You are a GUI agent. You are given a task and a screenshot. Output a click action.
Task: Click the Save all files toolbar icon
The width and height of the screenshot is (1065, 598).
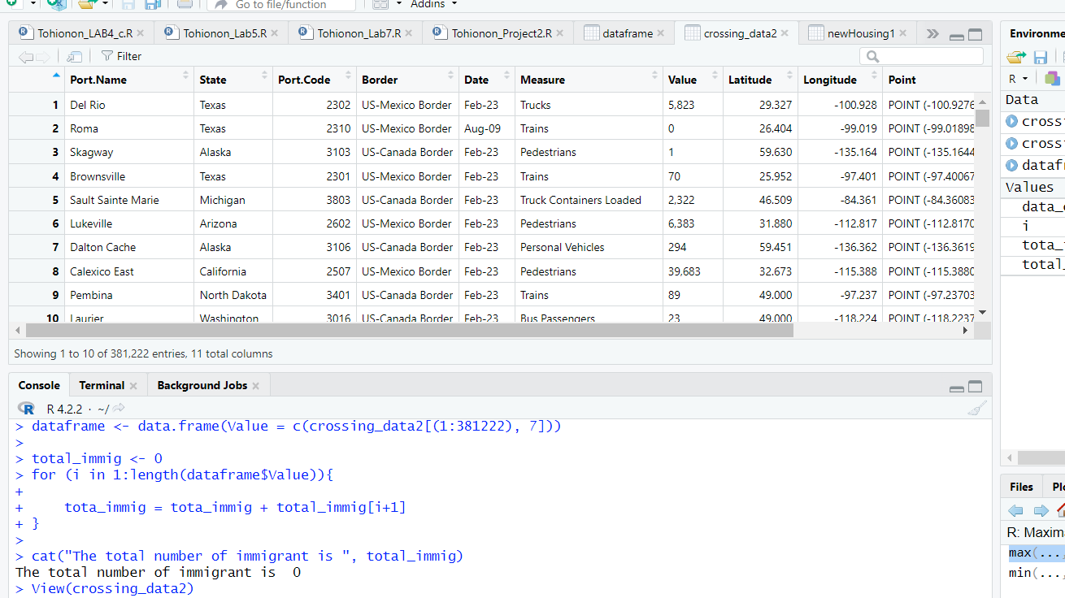click(152, 5)
